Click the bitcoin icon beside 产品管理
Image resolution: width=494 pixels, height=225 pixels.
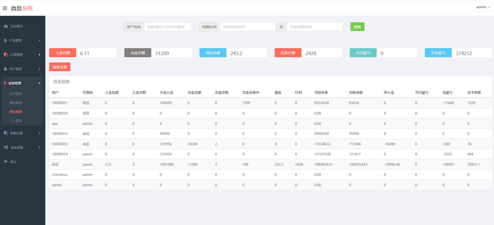pos(5,41)
